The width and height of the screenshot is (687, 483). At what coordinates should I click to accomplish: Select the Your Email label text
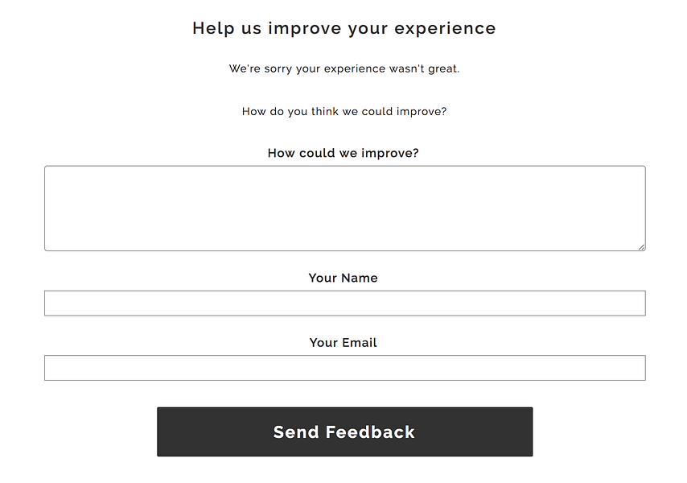click(x=343, y=342)
